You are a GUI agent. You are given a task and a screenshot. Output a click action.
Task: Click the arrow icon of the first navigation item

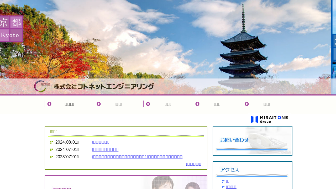point(49,104)
